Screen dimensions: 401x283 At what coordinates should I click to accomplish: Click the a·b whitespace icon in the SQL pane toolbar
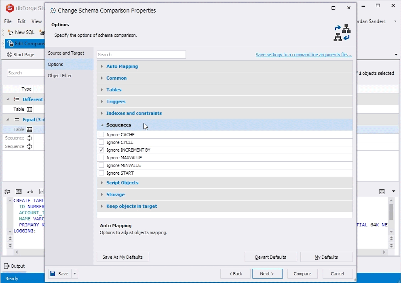pyautogui.click(x=30, y=191)
